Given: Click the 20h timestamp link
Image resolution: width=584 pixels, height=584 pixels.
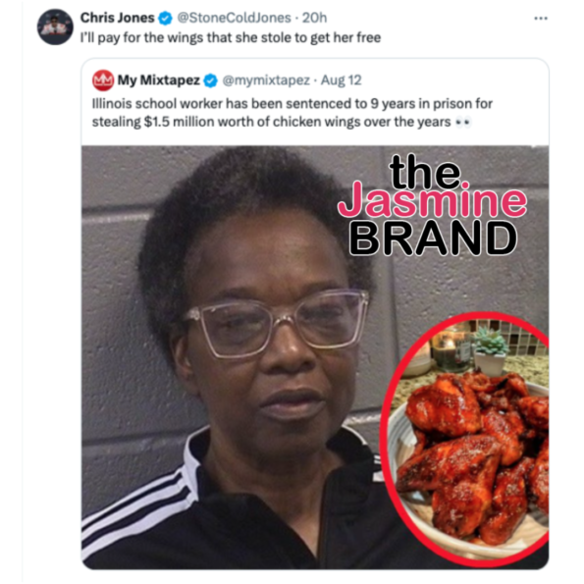Looking at the screenshot, I should [x=315, y=18].
